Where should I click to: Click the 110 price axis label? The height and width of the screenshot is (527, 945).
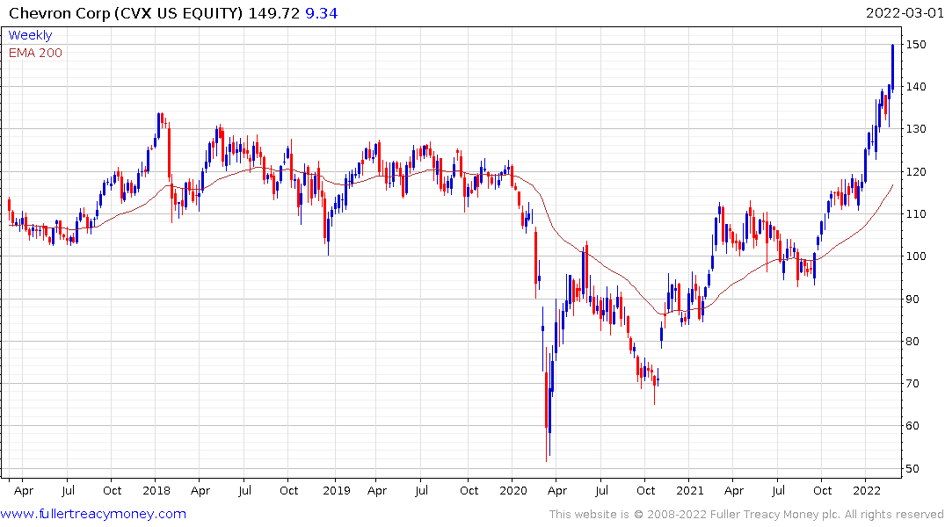coord(916,213)
